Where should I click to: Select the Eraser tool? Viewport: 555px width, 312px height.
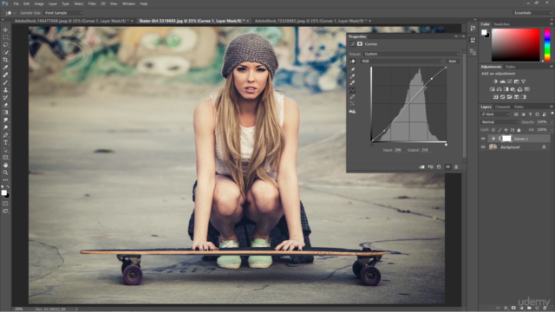5,105
